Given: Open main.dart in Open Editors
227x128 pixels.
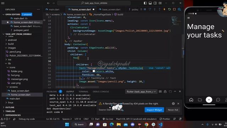Looking at the screenshot, I should (19, 18).
